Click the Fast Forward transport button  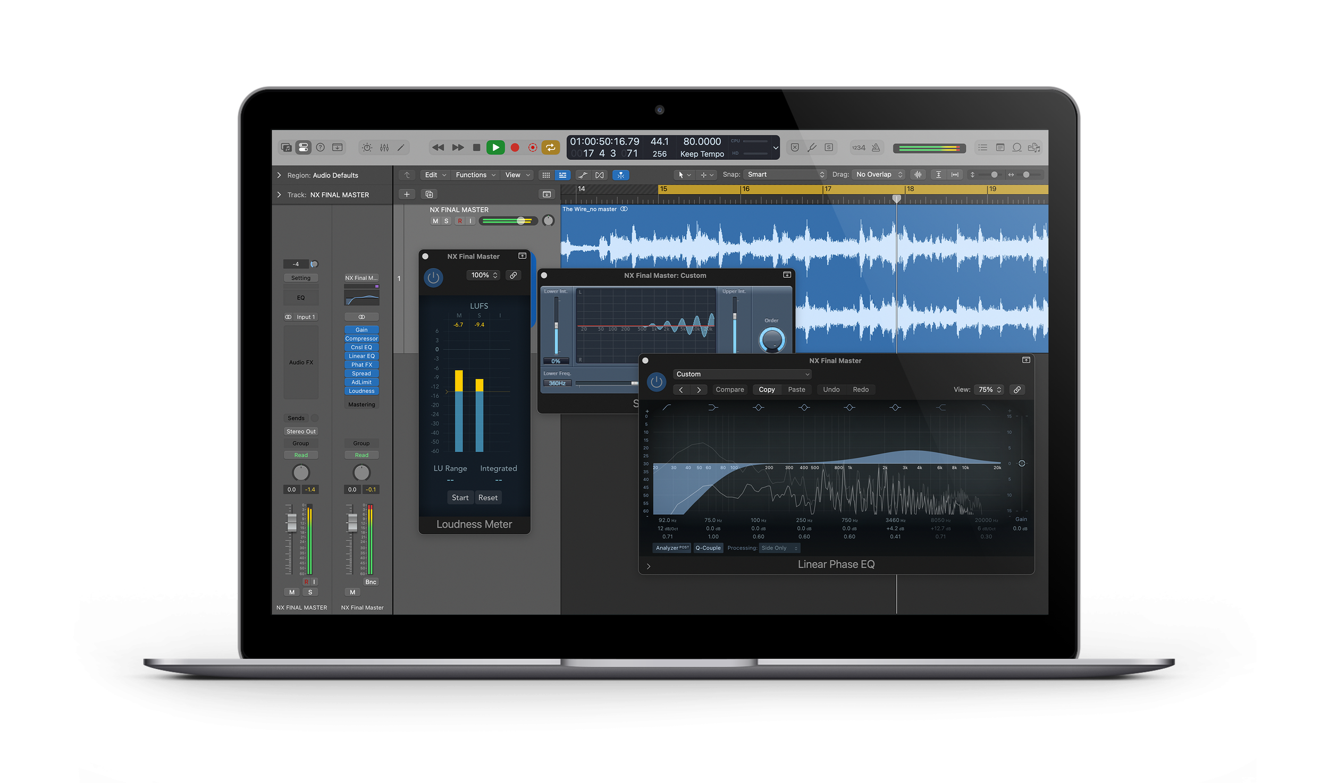tap(458, 147)
